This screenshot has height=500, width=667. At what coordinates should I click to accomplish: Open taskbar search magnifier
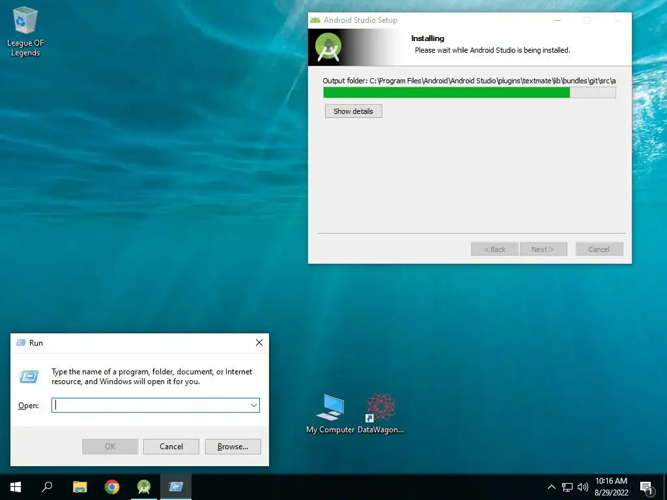pos(47,487)
